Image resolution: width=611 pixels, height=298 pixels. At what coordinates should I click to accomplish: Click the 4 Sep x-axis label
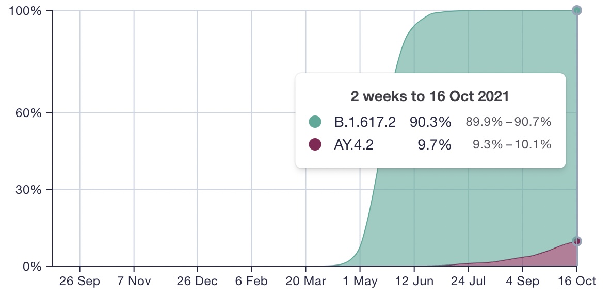click(523, 282)
